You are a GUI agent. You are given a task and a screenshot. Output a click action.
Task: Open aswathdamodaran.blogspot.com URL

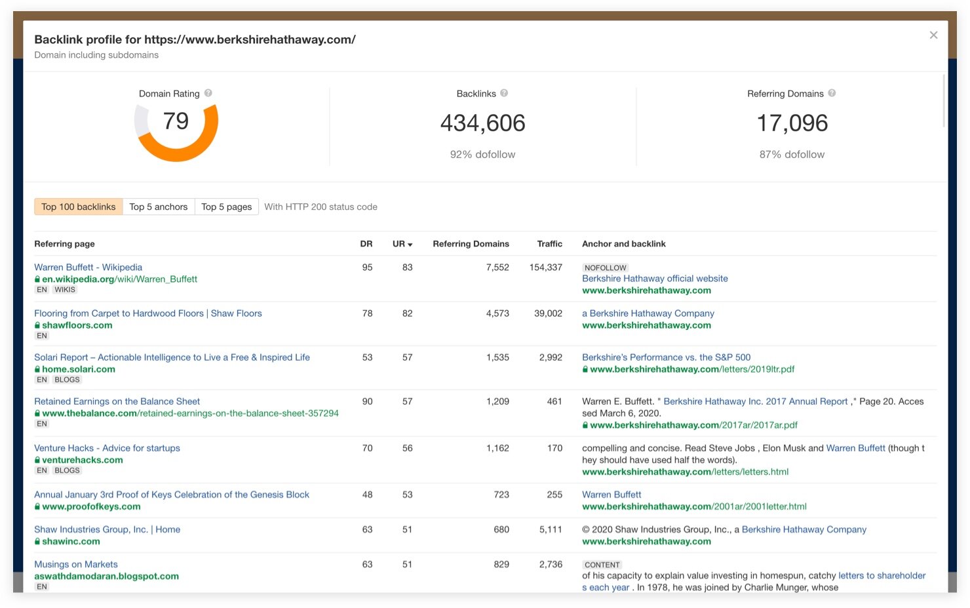106,577
